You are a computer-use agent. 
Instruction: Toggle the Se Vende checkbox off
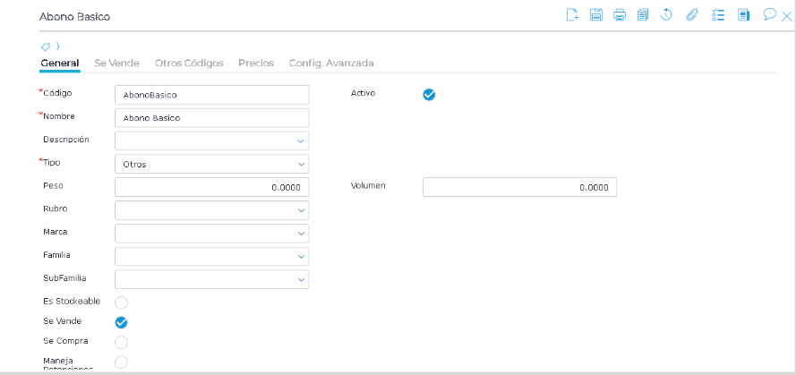[122, 322]
